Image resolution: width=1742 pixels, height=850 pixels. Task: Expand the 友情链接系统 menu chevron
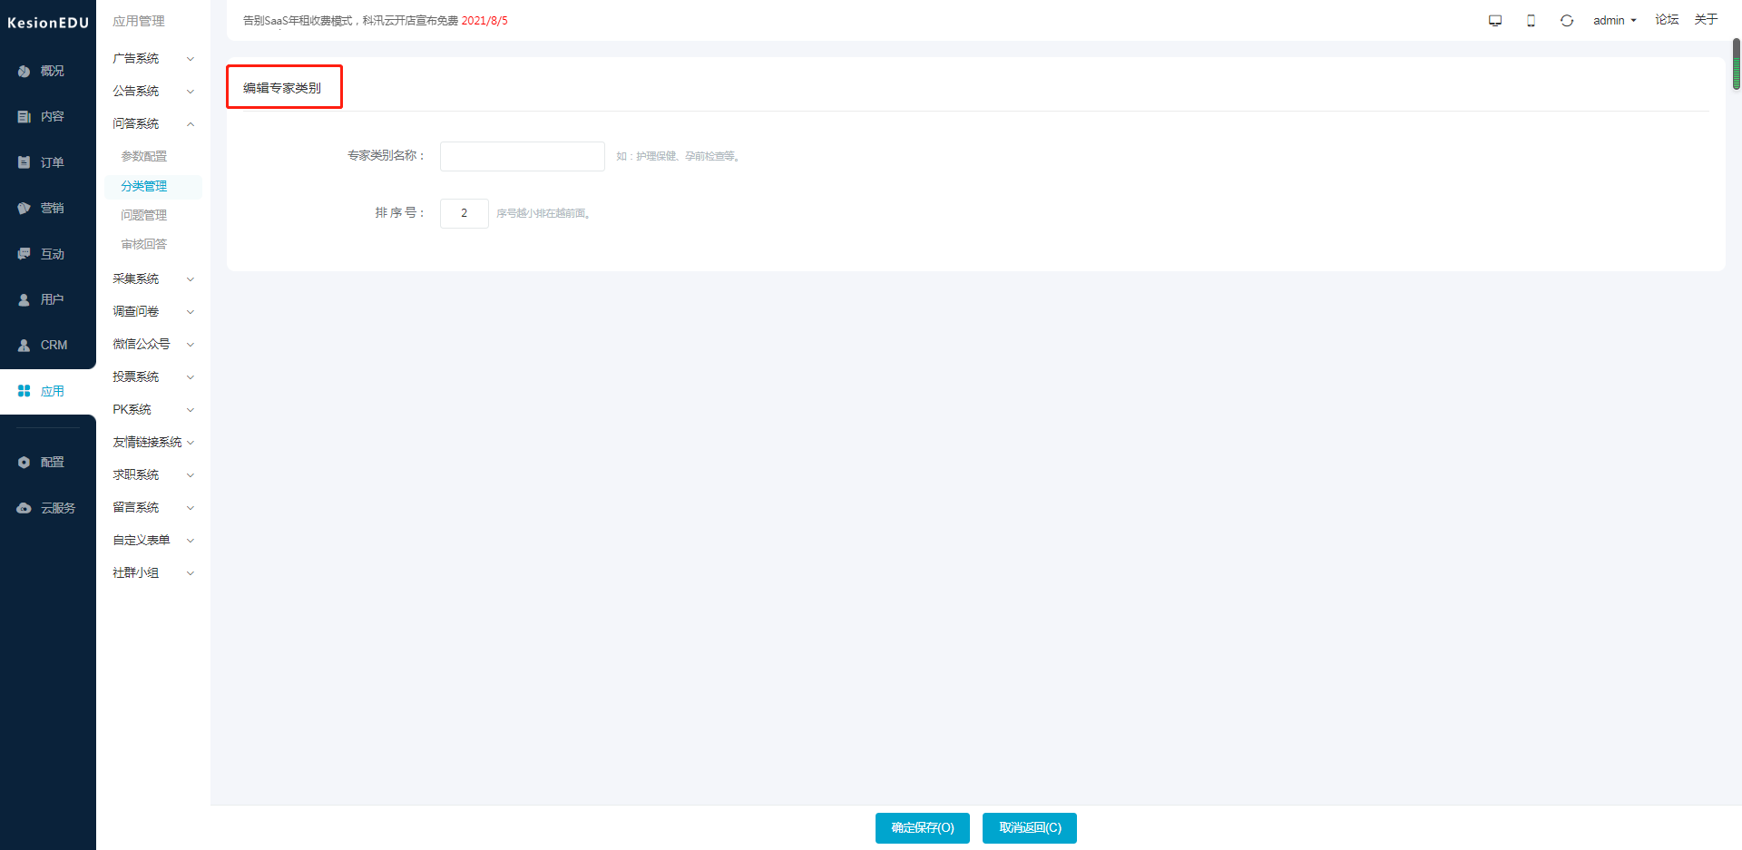tap(191, 443)
